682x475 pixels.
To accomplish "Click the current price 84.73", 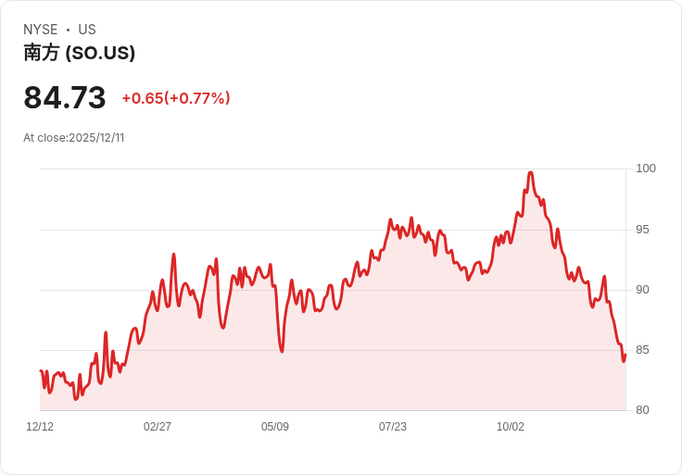I will point(65,98).
